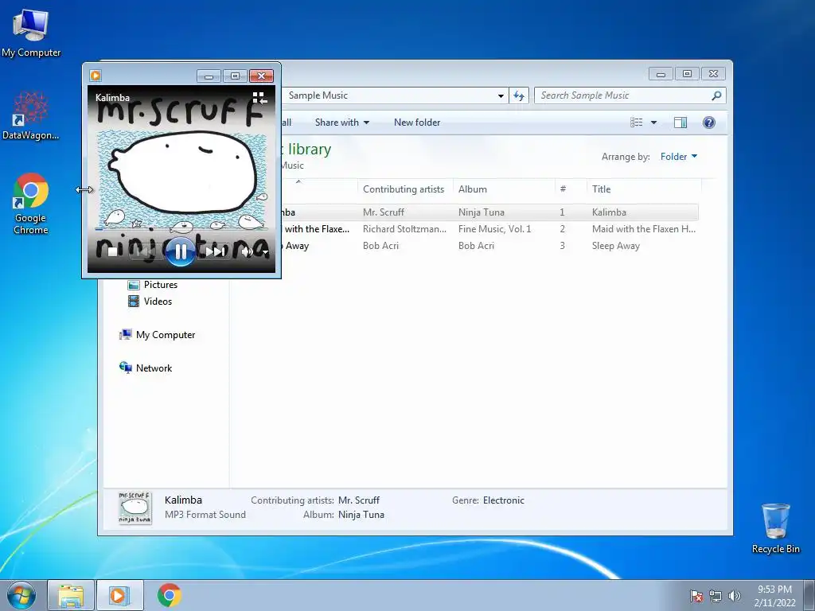Image resolution: width=815 pixels, height=611 pixels.
Task: Maximize the Explorer window
Action: pos(687,74)
